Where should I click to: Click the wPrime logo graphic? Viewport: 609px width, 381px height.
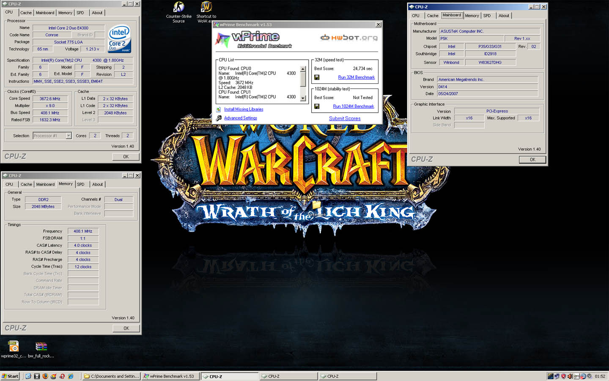tap(253, 40)
